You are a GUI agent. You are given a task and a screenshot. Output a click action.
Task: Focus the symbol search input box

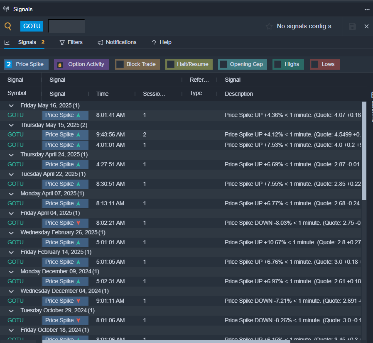tap(66, 26)
